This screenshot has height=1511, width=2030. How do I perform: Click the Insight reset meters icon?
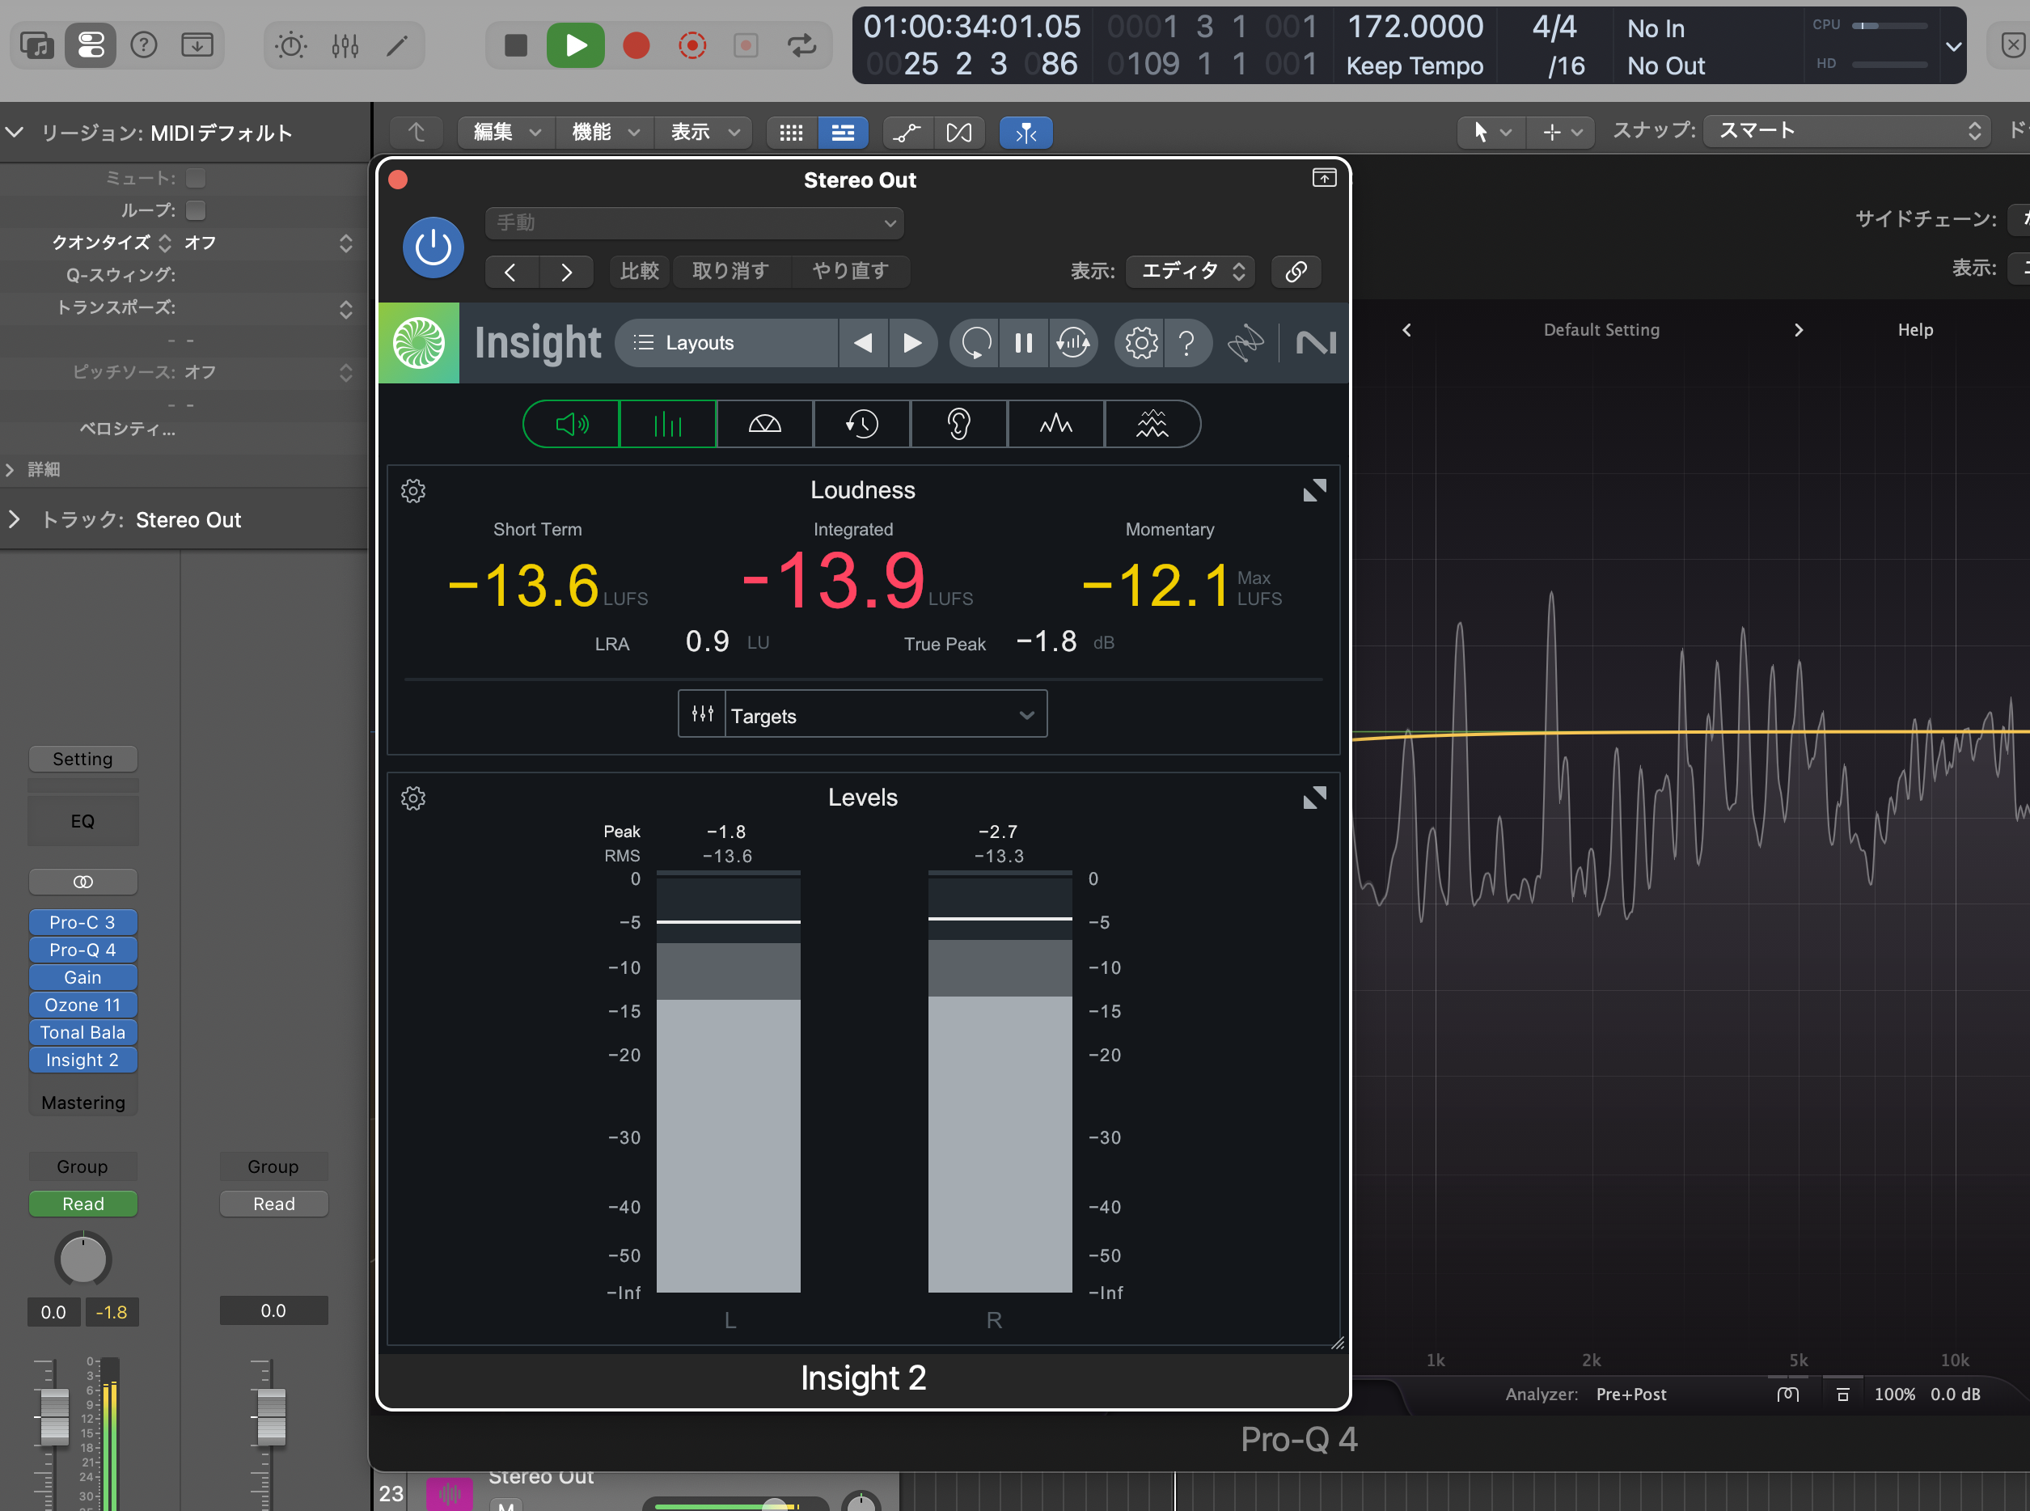pyautogui.click(x=975, y=343)
